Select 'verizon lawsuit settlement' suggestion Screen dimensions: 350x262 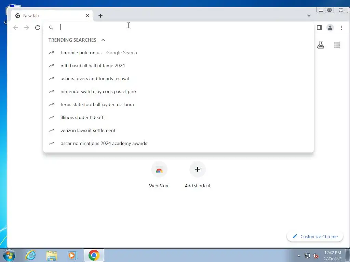(178, 130)
